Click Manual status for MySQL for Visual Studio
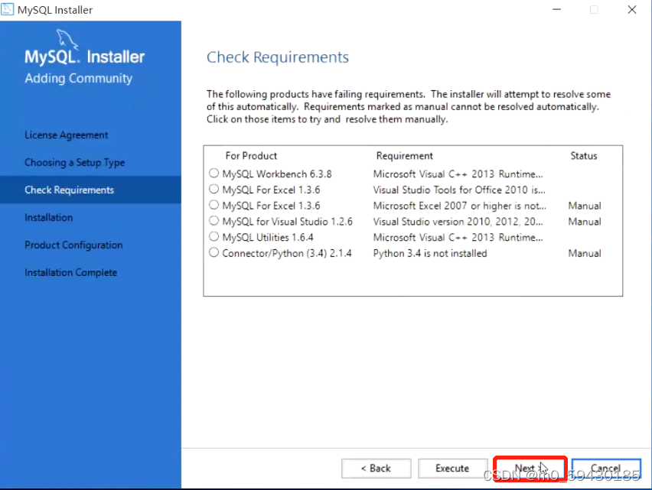The image size is (652, 490). (x=585, y=222)
